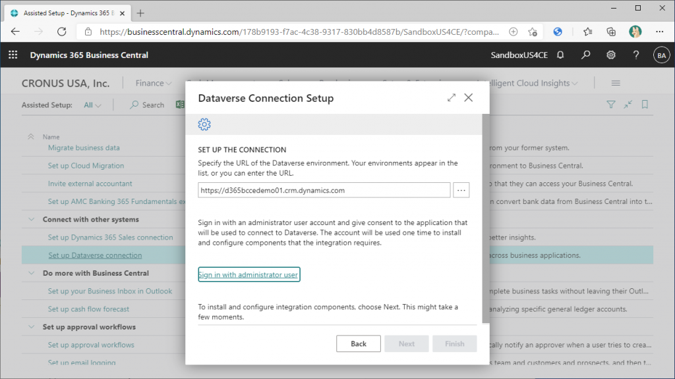Add page to favorites star icon

533,32
